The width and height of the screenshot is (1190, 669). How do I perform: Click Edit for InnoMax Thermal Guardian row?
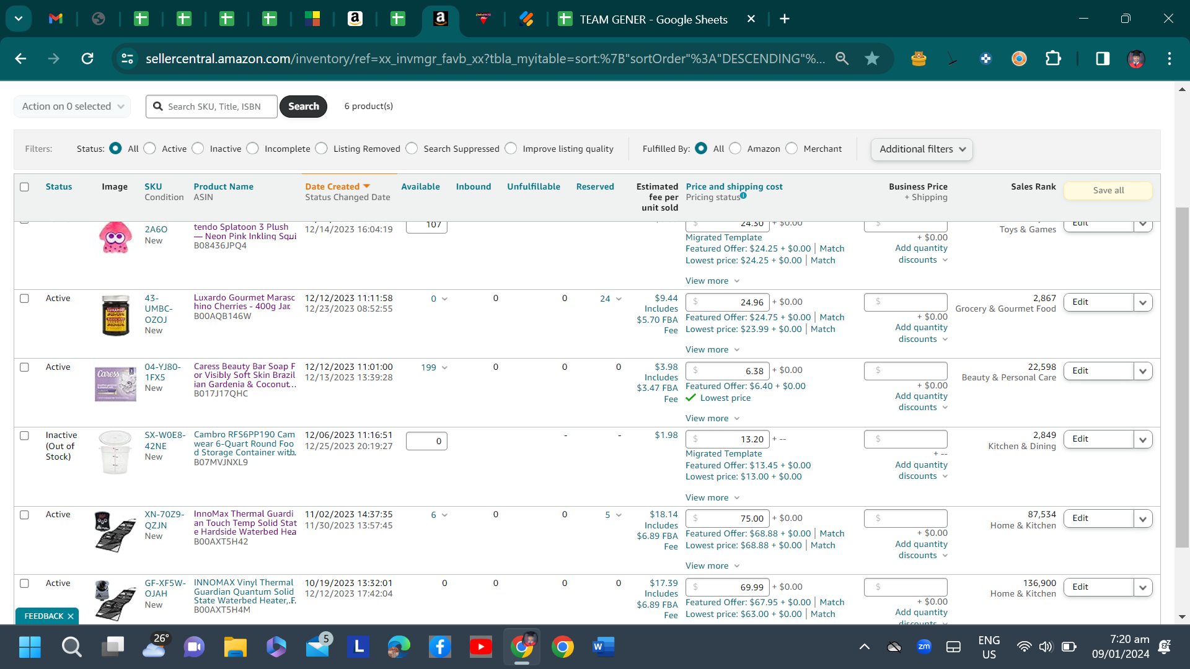tap(1099, 518)
